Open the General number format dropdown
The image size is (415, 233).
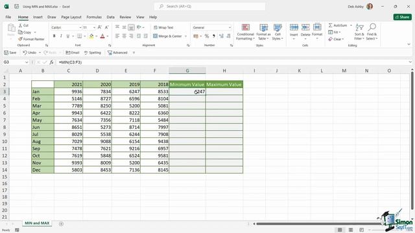(230, 27)
